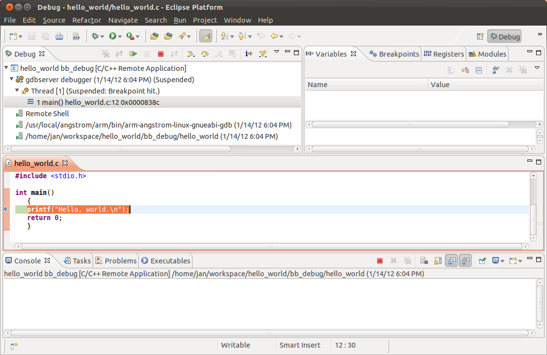Toggle Instruction Stepping Mode
The height and width of the screenshot is (355, 547).
point(248,54)
